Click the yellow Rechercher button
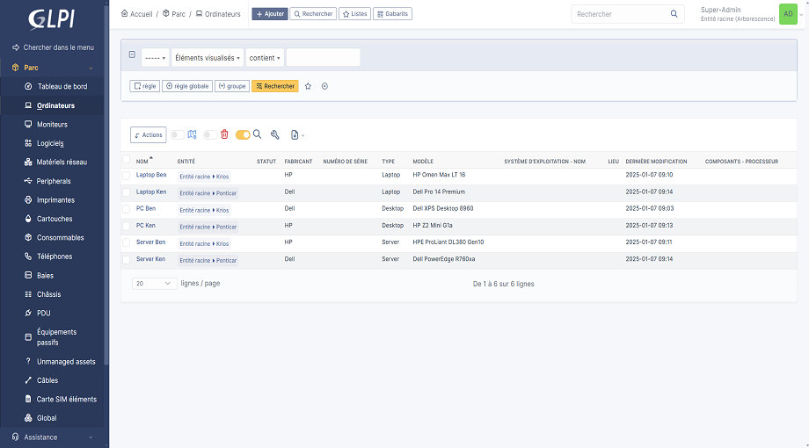809x448 pixels. click(x=275, y=86)
